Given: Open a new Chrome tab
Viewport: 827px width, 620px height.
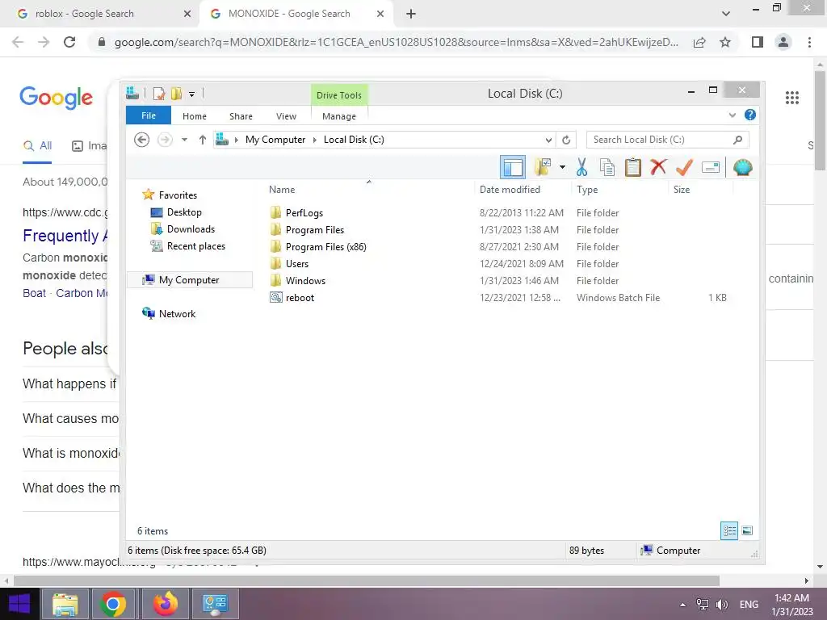Looking at the screenshot, I should tap(411, 14).
